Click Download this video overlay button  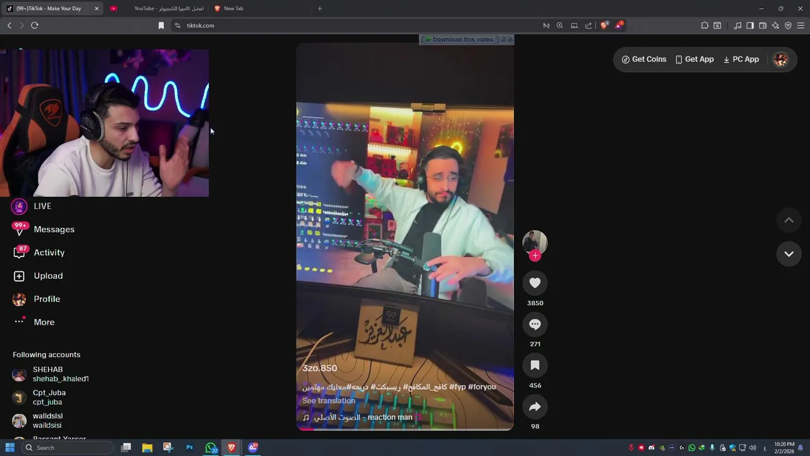coord(459,39)
